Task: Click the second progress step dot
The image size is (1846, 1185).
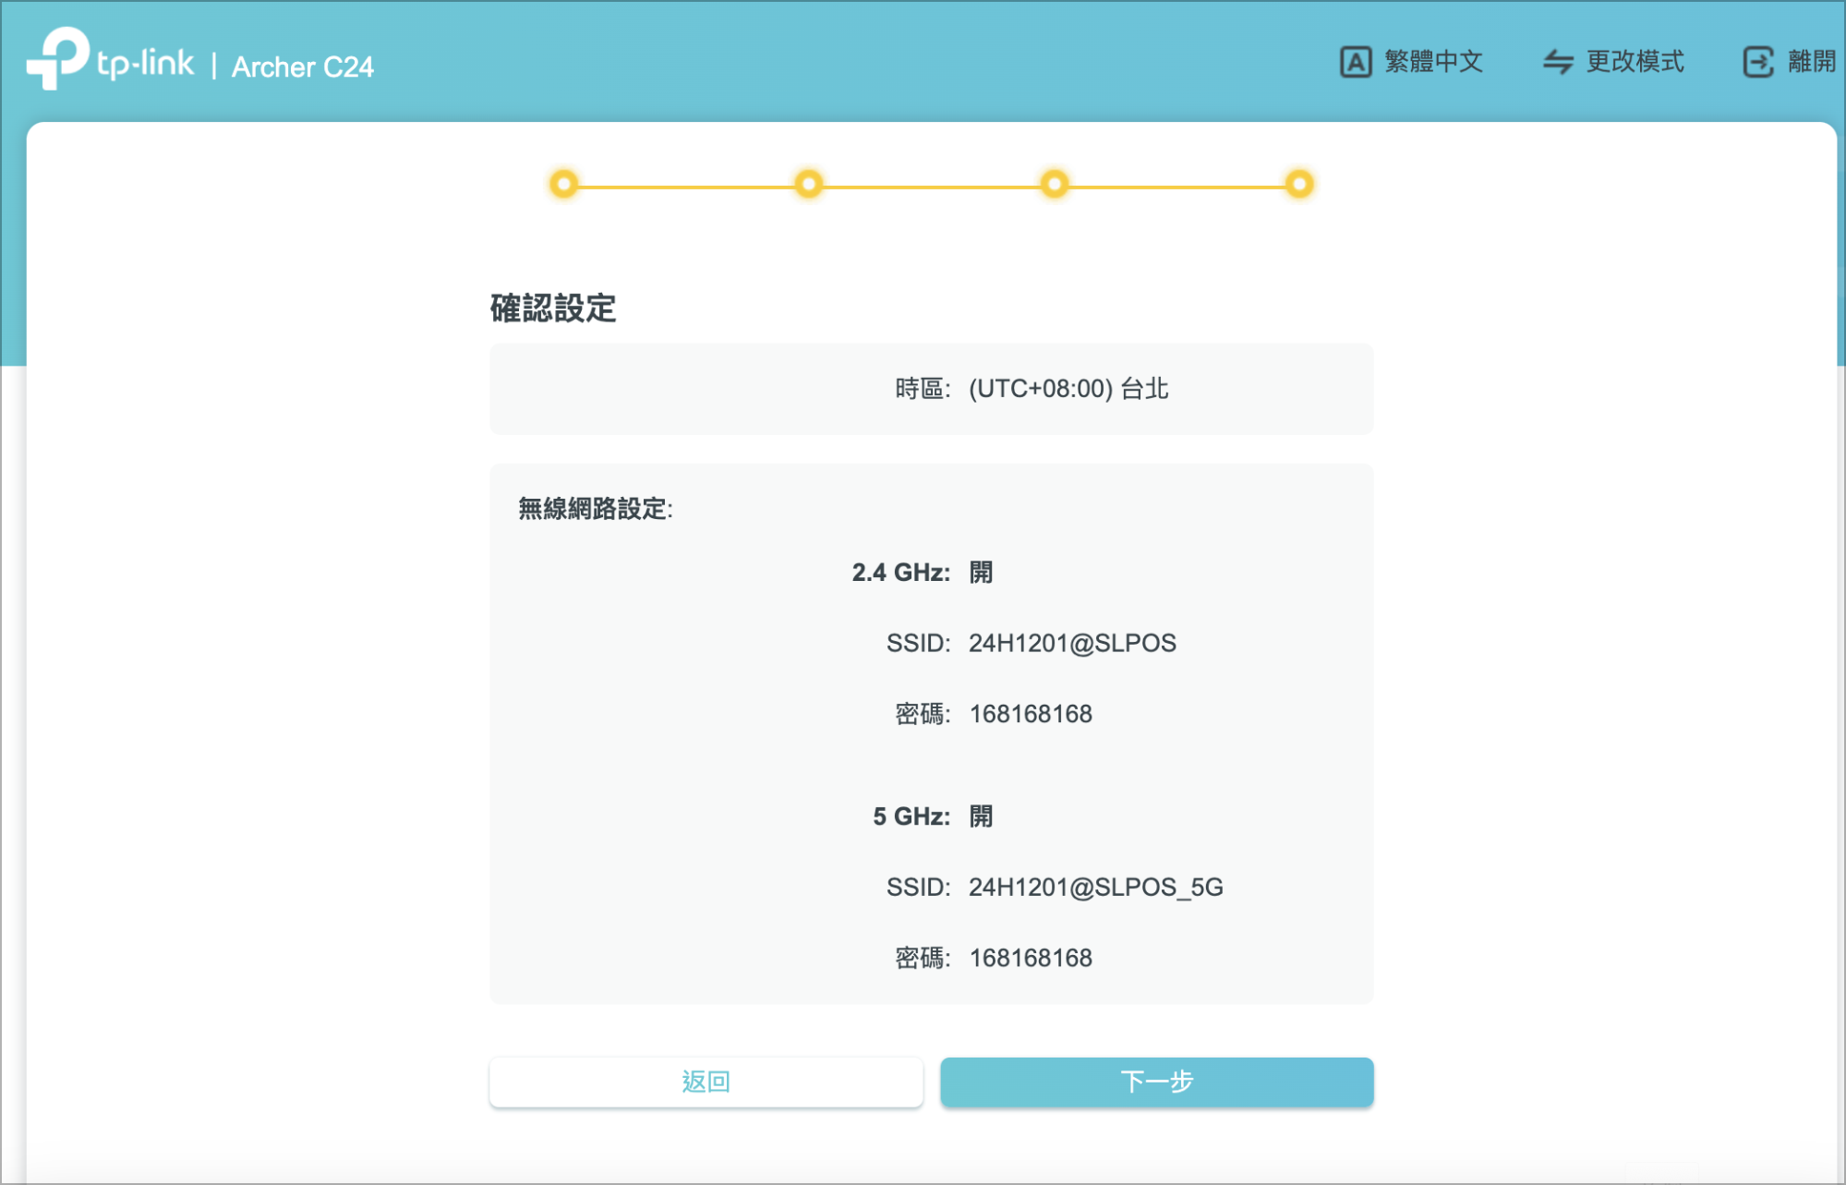Action: click(x=809, y=184)
